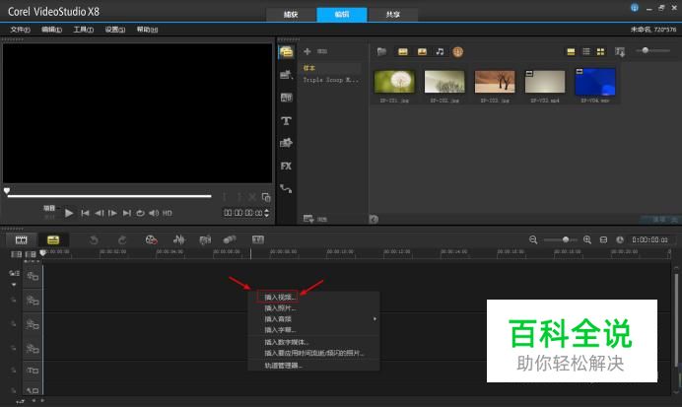Open the system volume control
The width and height of the screenshot is (682, 407).
(154, 213)
